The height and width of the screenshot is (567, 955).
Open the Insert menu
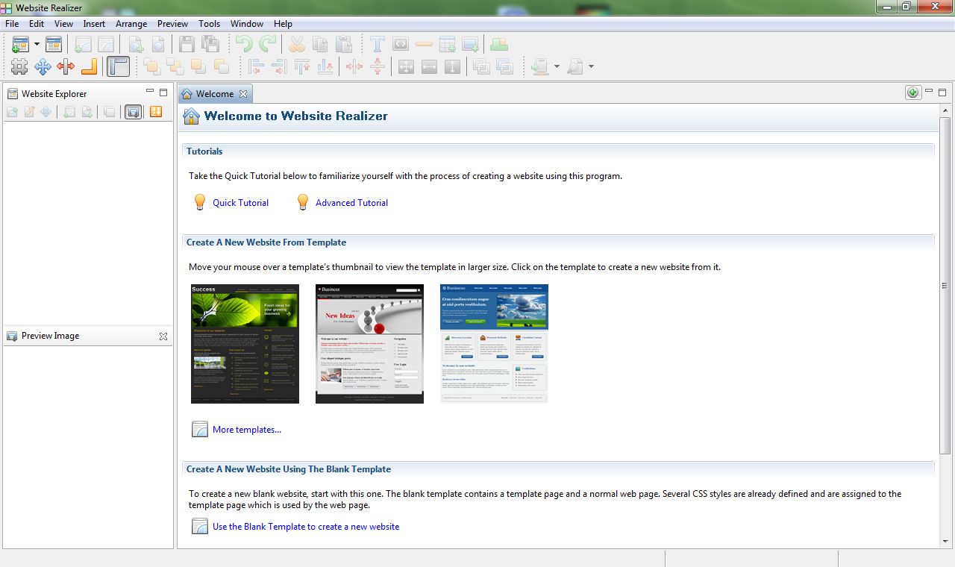(94, 23)
